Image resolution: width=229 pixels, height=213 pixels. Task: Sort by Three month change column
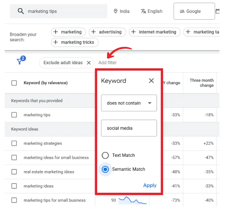(202, 83)
